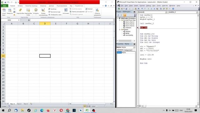Click zoom out minus button in Excel
This screenshot has height=113, width=200.
pos(97,106)
